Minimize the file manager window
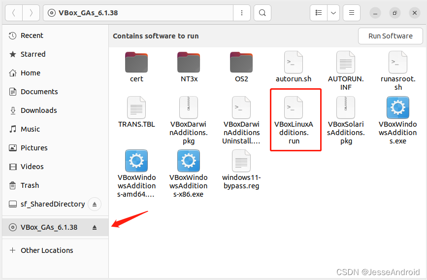The width and height of the screenshot is (427, 280). pyautogui.click(x=375, y=13)
